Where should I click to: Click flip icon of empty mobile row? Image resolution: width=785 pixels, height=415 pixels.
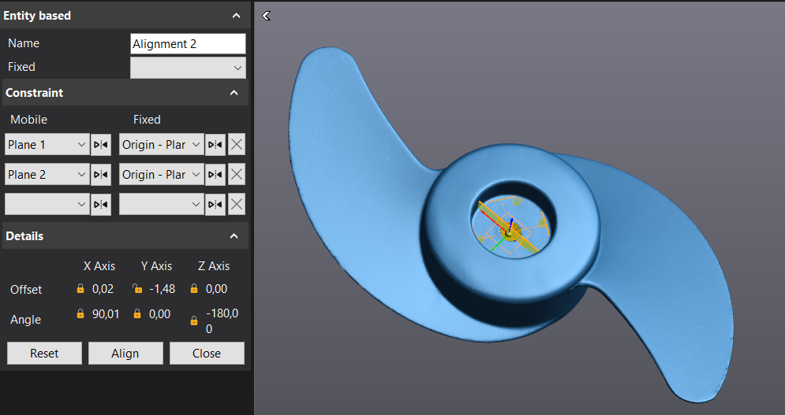[101, 205]
